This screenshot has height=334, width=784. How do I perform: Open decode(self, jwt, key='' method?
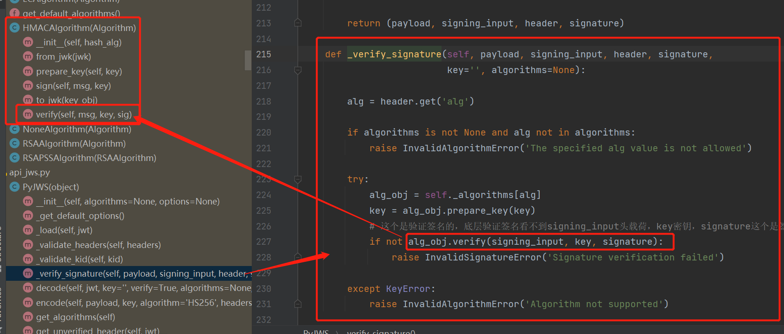tap(144, 288)
